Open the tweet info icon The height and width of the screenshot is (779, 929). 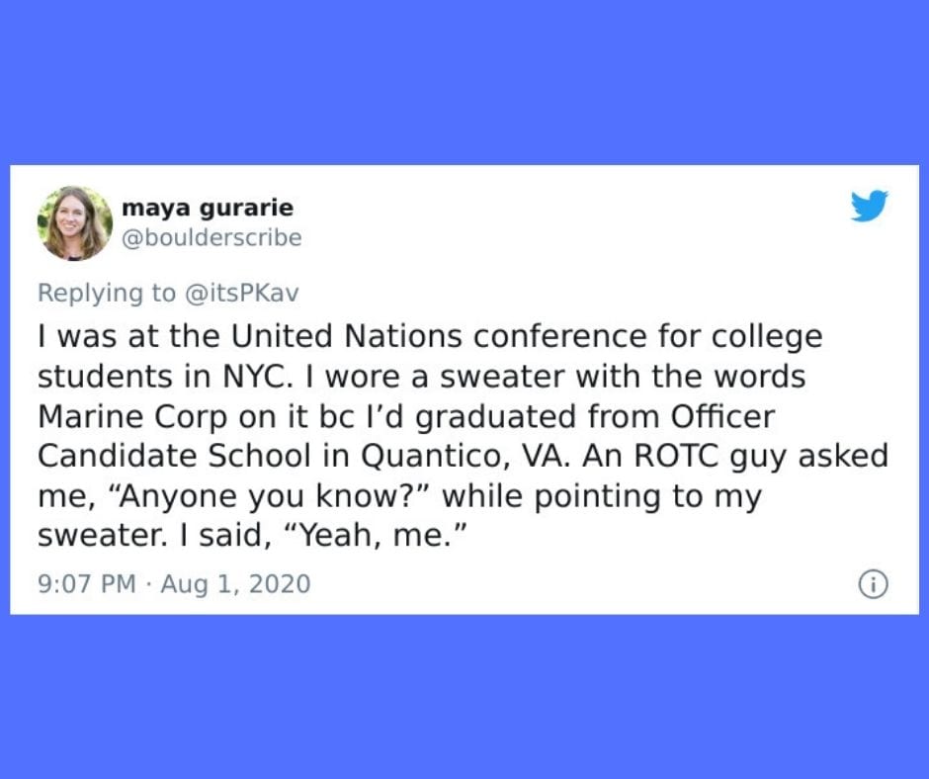[874, 584]
